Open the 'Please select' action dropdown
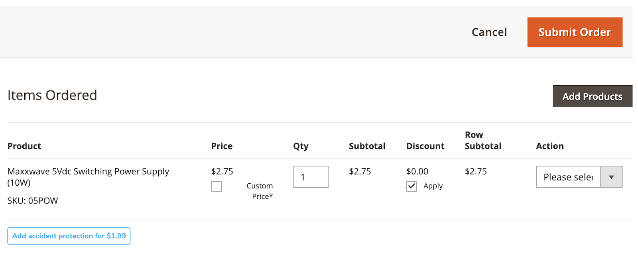 [579, 177]
